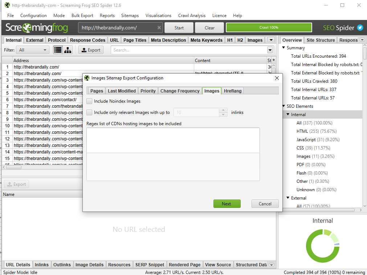Switch to the Hreflang tab
Image resolution: width=367 pixels, height=275 pixels.
(233, 91)
